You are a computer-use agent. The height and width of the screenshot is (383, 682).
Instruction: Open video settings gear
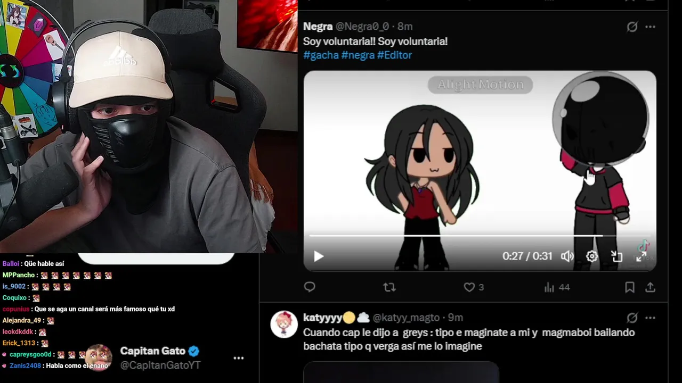592,256
